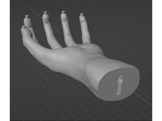Select the peg on the ring fingertip

tap(63, 12)
